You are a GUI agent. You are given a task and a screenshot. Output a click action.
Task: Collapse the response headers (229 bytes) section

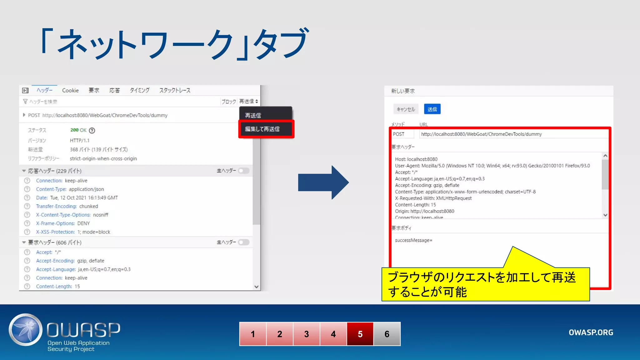point(24,171)
